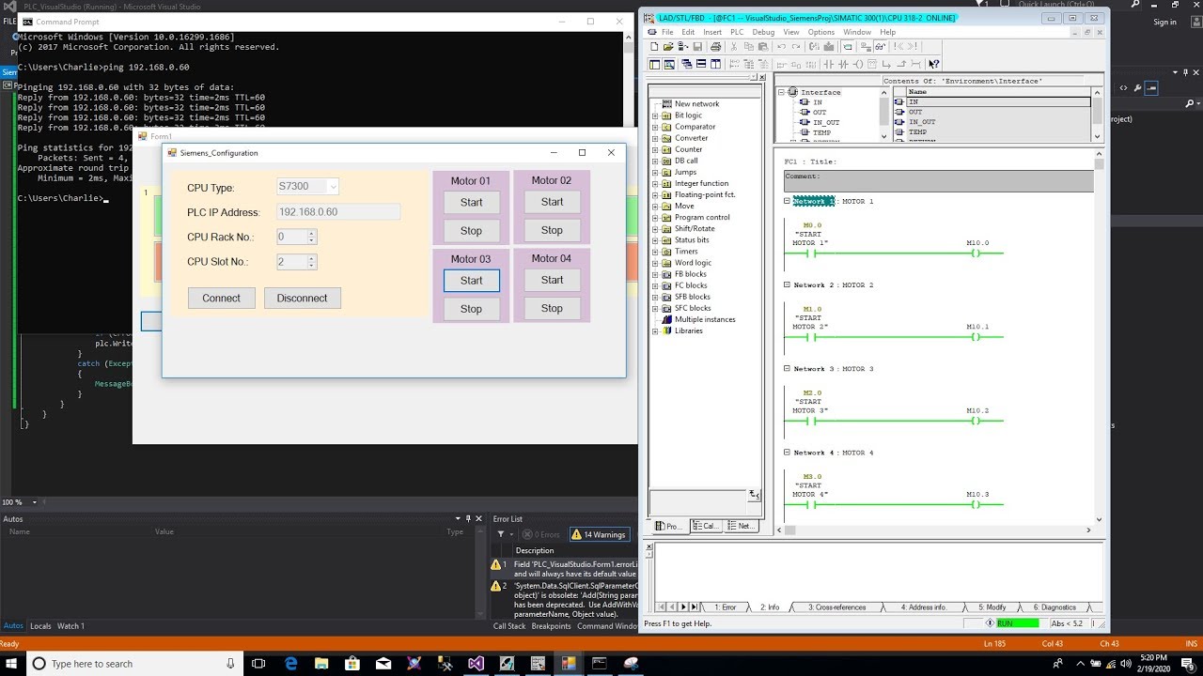This screenshot has height=676, width=1203.
Task: Open the PLC menu in SIMATIC
Action: [737, 32]
